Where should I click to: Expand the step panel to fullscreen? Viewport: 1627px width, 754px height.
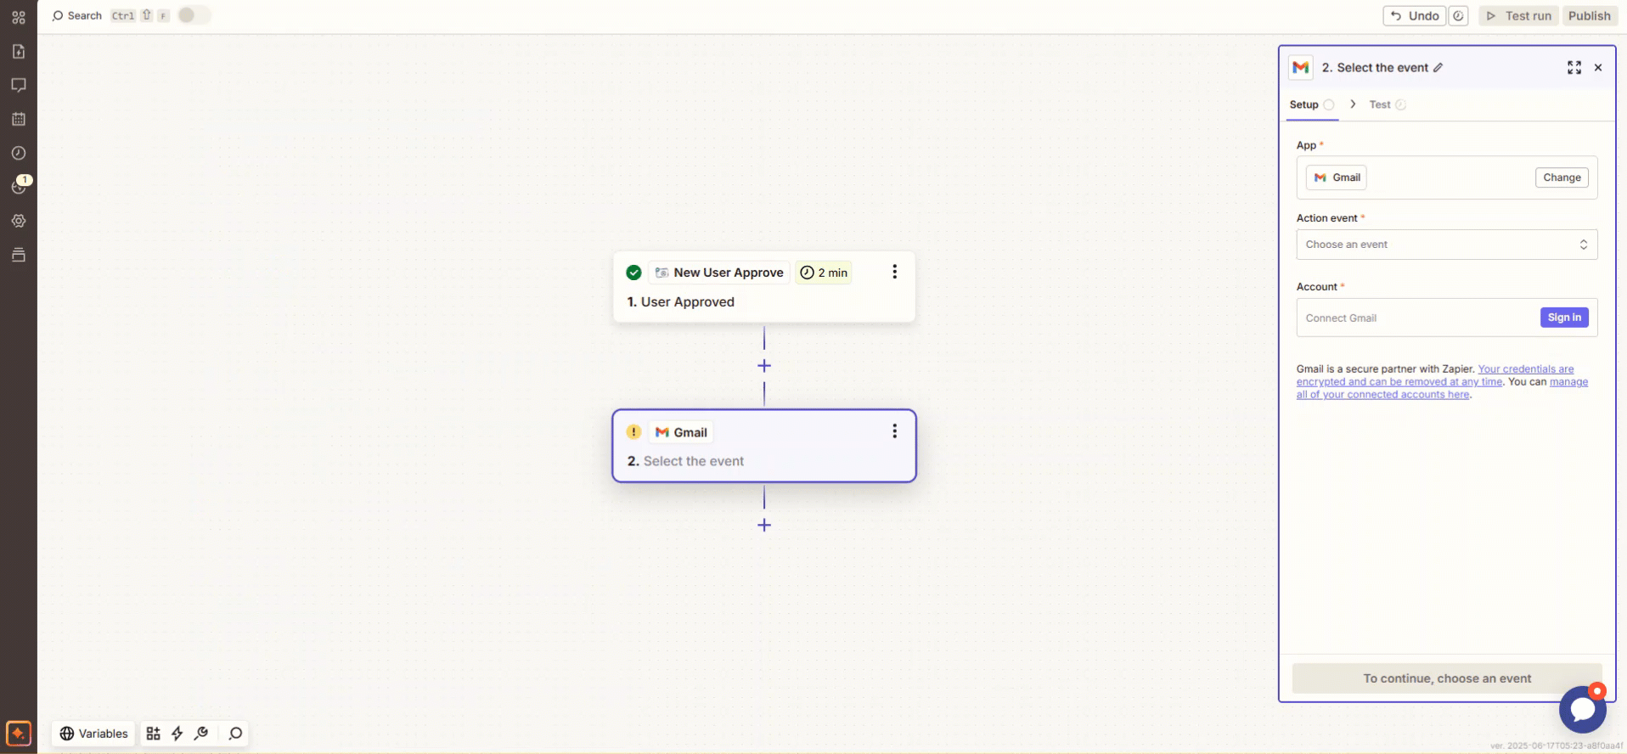1574,68
